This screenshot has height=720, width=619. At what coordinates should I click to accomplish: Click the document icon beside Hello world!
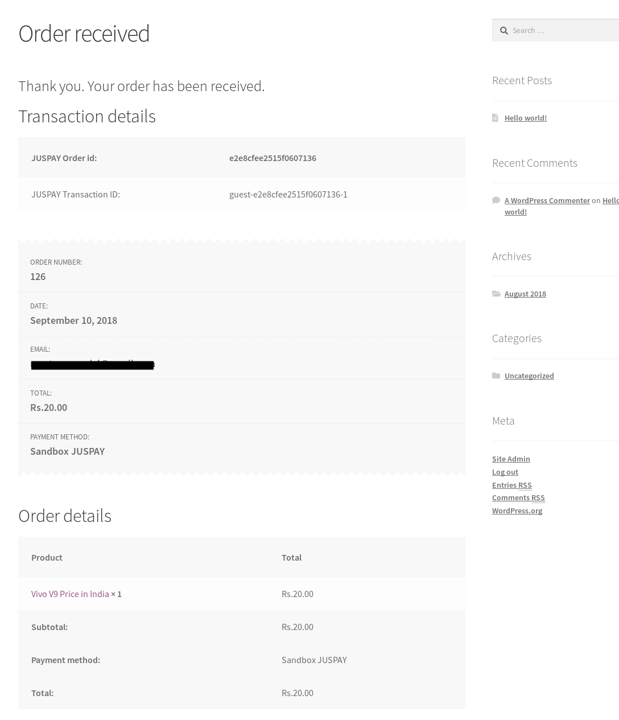[495, 118]
